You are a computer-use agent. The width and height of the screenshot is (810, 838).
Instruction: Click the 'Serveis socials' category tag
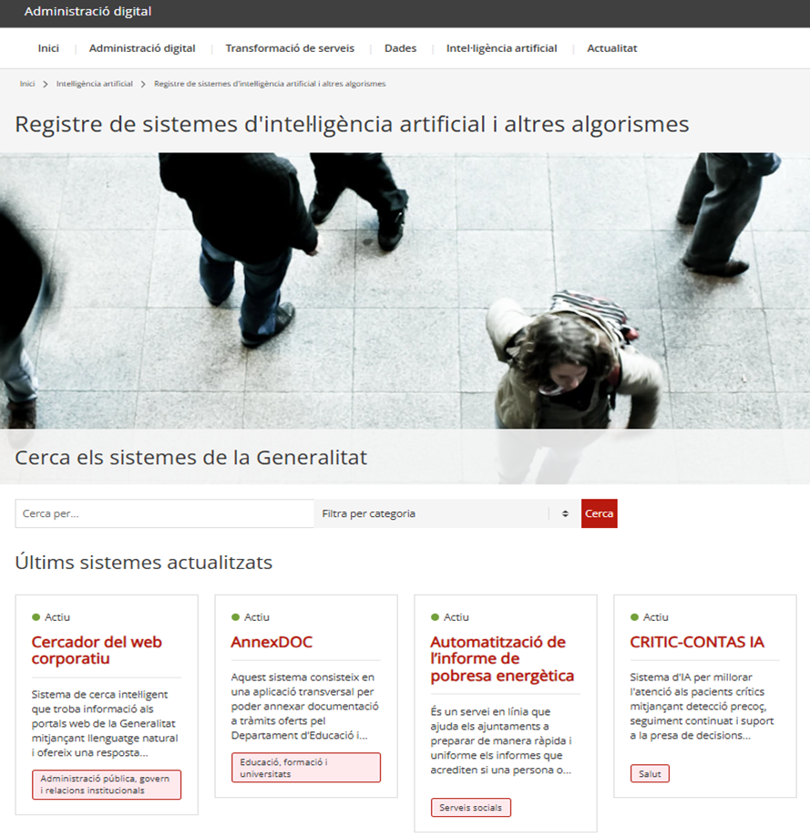[x=471, y=808]
